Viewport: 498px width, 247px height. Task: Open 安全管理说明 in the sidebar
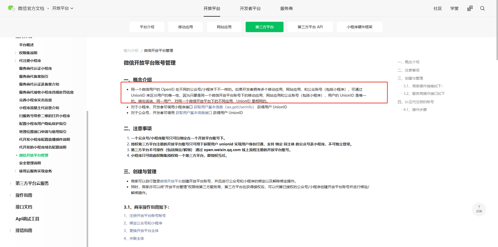[x=30, y=163]
